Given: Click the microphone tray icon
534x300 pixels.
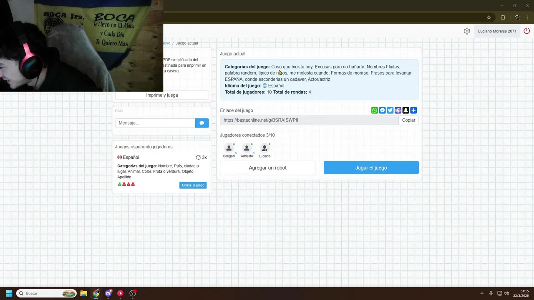Looking at the screenshot, I should pyautogui.click(x=491, y=293).
